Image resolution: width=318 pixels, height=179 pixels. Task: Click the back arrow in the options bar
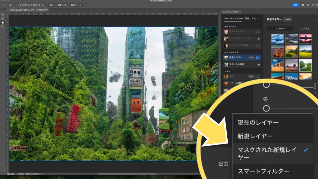4,5
